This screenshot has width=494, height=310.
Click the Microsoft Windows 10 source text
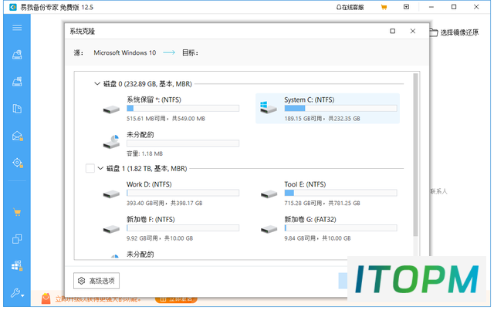click(125, 53)
